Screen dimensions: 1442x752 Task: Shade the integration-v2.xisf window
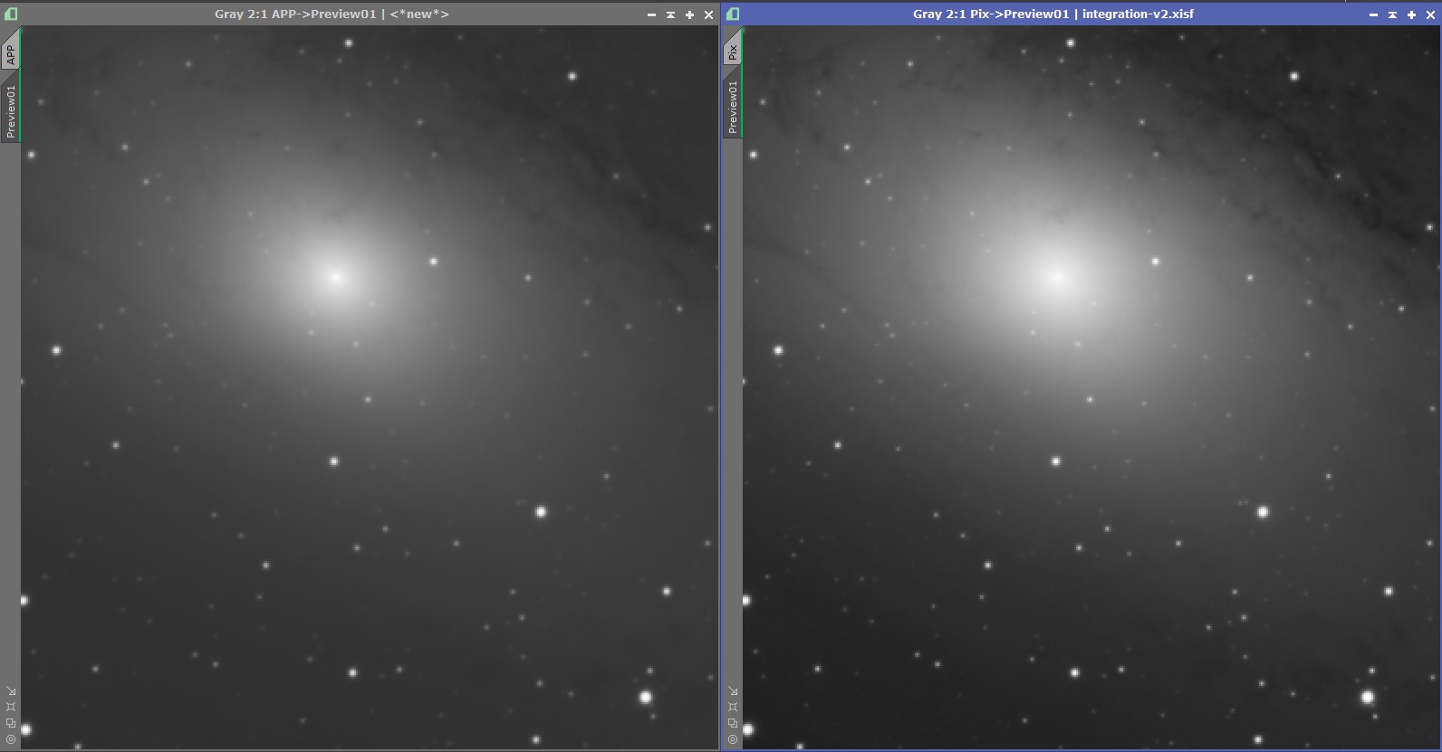coord(1392,14)
